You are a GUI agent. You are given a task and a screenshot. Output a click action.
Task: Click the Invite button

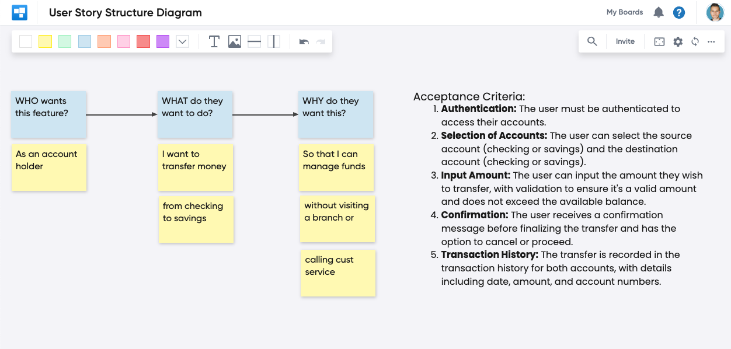click(625, 41)
